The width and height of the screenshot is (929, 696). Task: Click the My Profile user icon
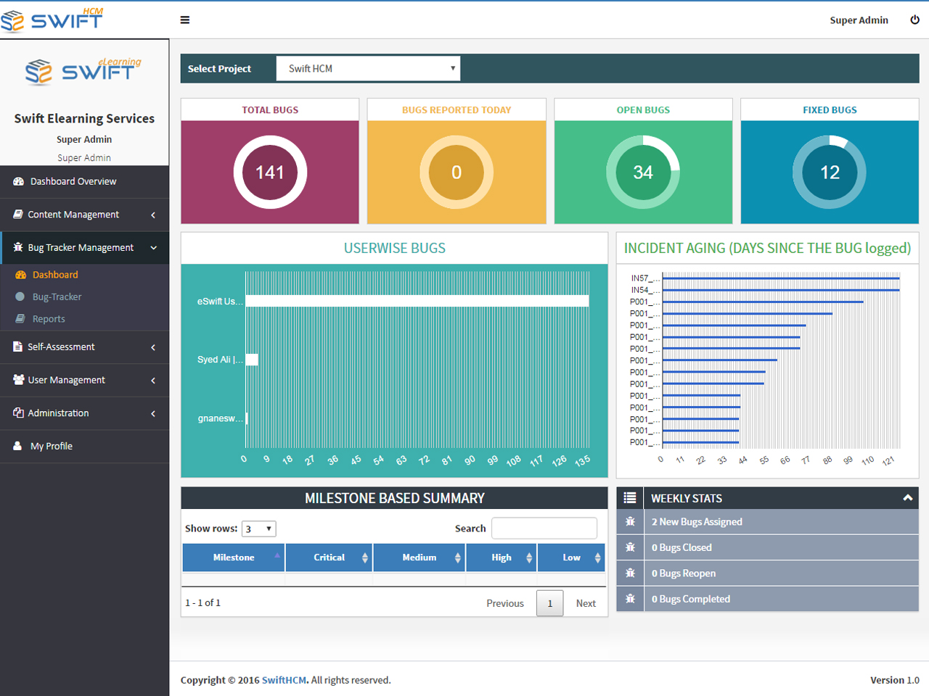[x=17, y=446]
